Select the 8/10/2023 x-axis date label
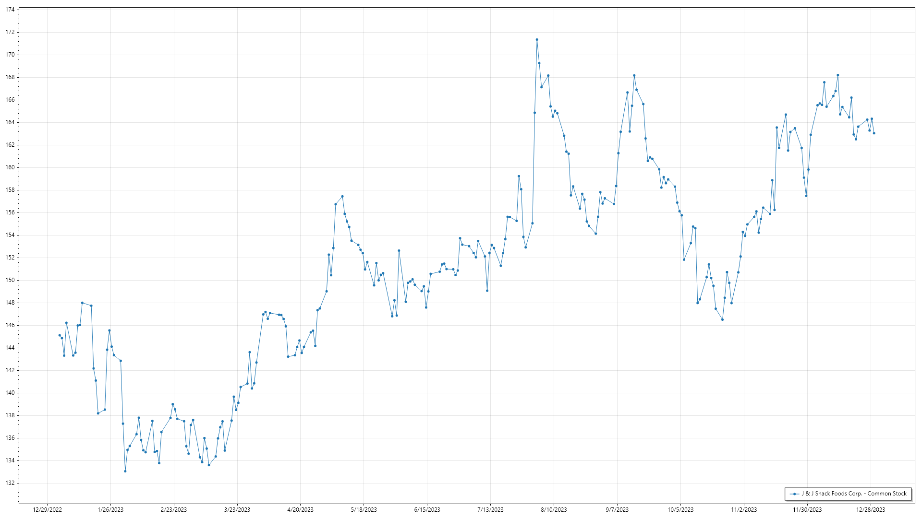The image size is (922, 518). [554, 510]
